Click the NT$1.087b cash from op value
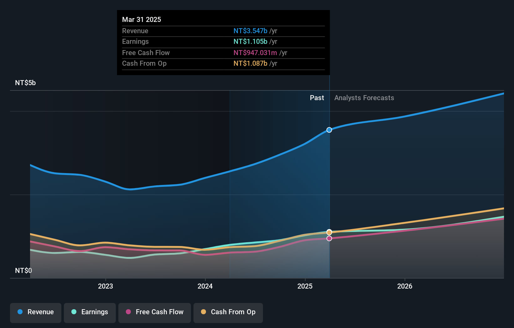This screenshot has width=514, height=328. point(250,64)
